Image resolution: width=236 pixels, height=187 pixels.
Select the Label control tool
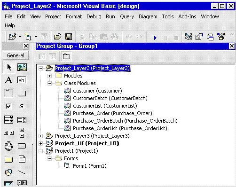click(9, 80)
